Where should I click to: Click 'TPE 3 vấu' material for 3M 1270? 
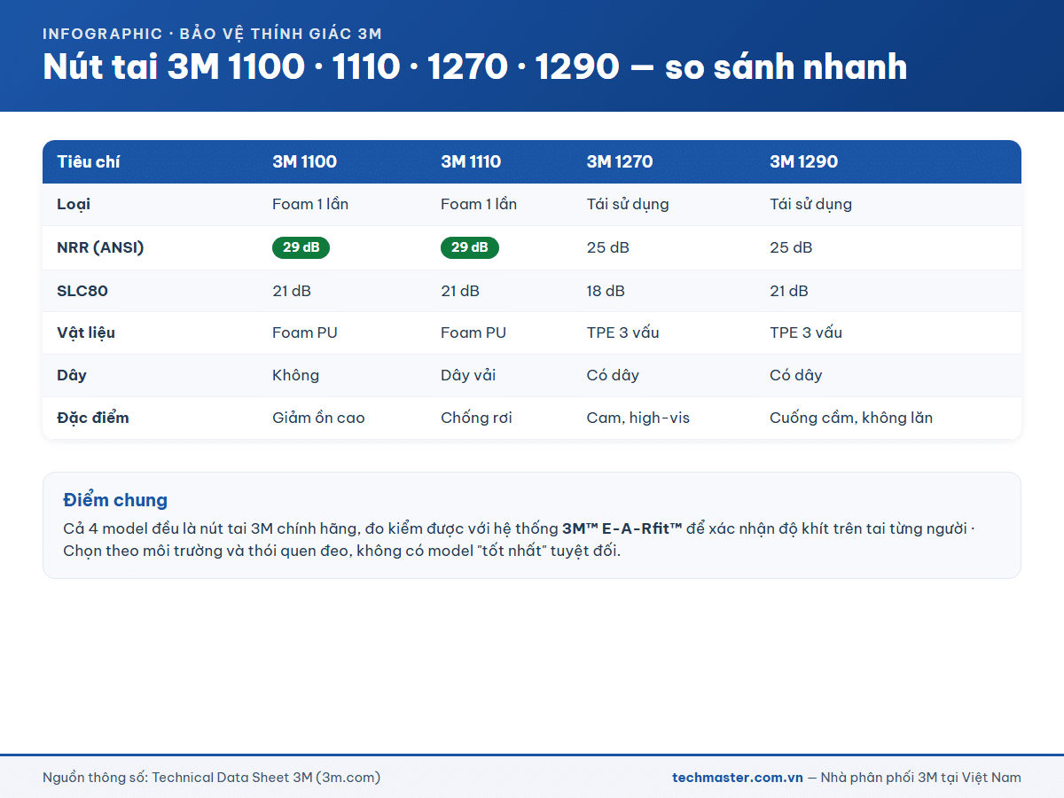coord(623,333)
